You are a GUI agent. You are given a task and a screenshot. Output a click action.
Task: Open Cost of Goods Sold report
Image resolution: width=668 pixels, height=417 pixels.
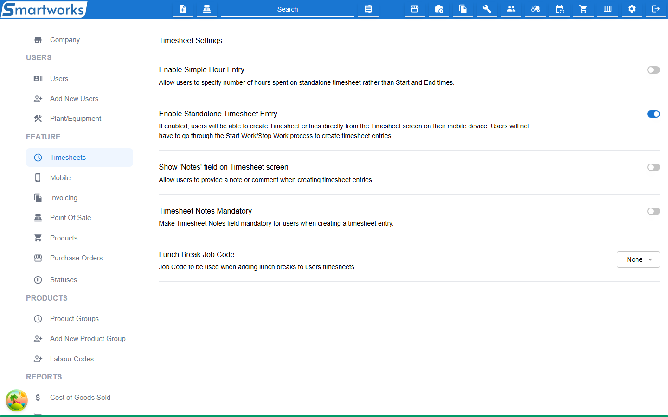click(x=79, y=398)
